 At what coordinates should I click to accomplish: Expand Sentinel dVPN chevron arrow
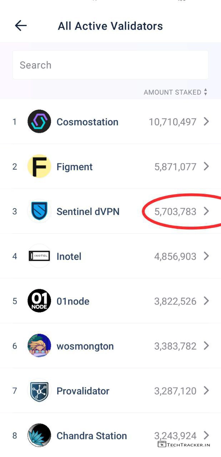pyautogui.click(x=206, y=211)
